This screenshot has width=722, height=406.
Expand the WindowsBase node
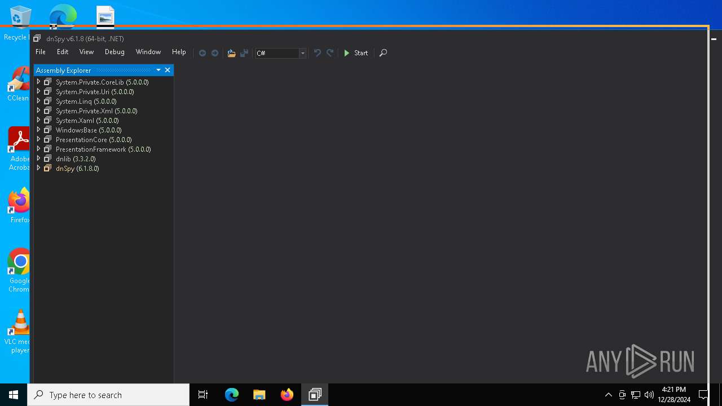point(38,130)
